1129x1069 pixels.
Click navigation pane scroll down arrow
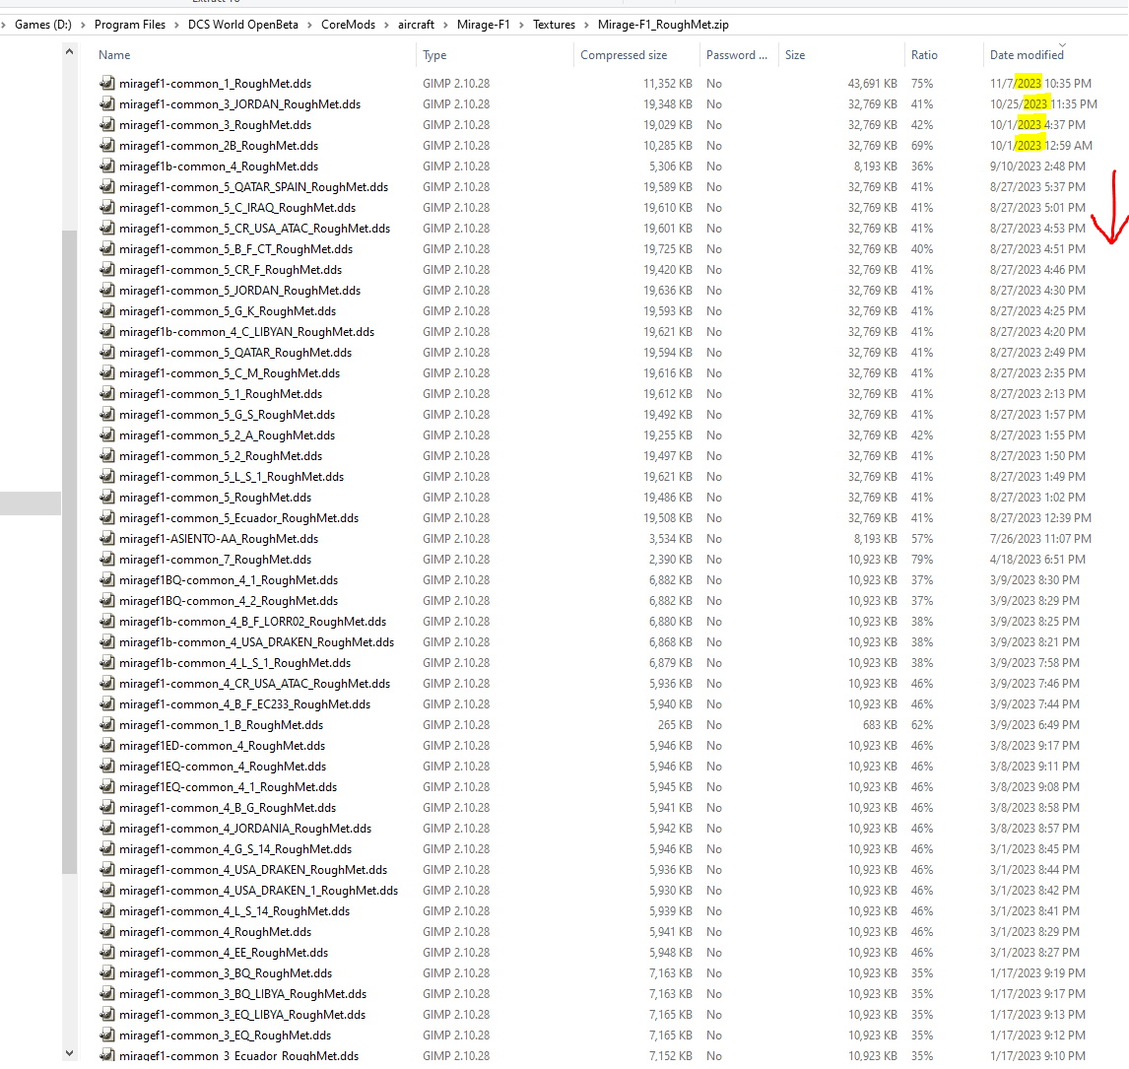[x=69, y=1052]
